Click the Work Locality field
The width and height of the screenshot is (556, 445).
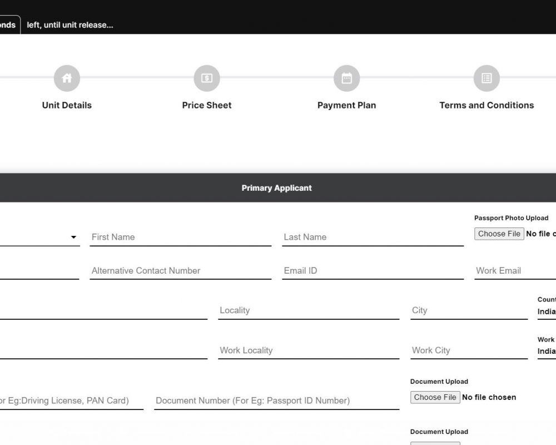pyautogui.click(x=309, y=350)
